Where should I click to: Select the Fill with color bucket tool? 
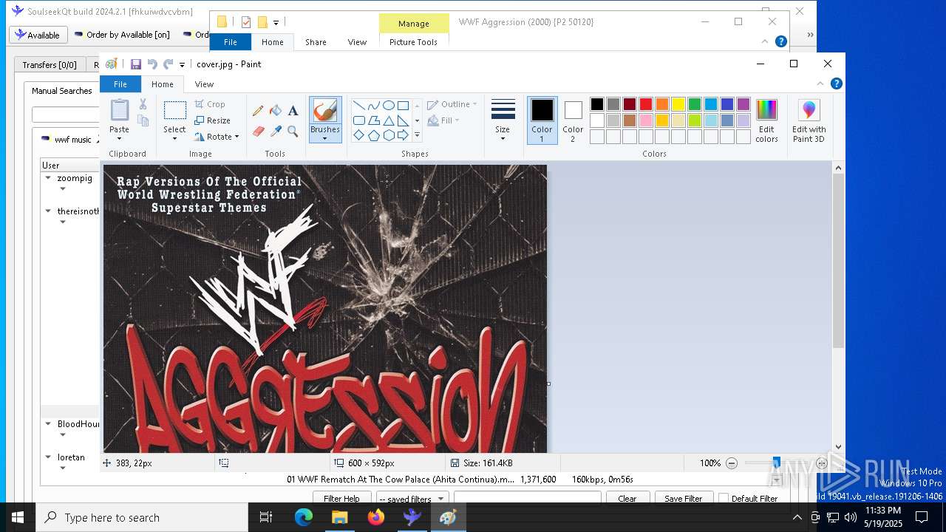[x=276, y=111]
